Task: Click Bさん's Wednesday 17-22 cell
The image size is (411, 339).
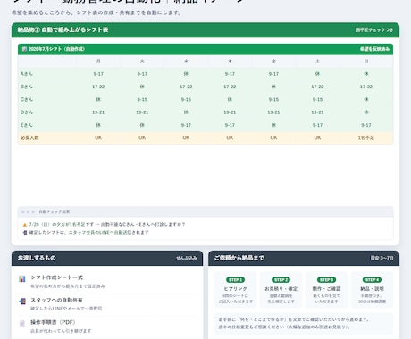Action: click(x=186, y=87)
